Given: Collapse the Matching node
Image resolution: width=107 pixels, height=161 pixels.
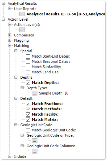Looking at the screenshot, I should pos(10,46).
